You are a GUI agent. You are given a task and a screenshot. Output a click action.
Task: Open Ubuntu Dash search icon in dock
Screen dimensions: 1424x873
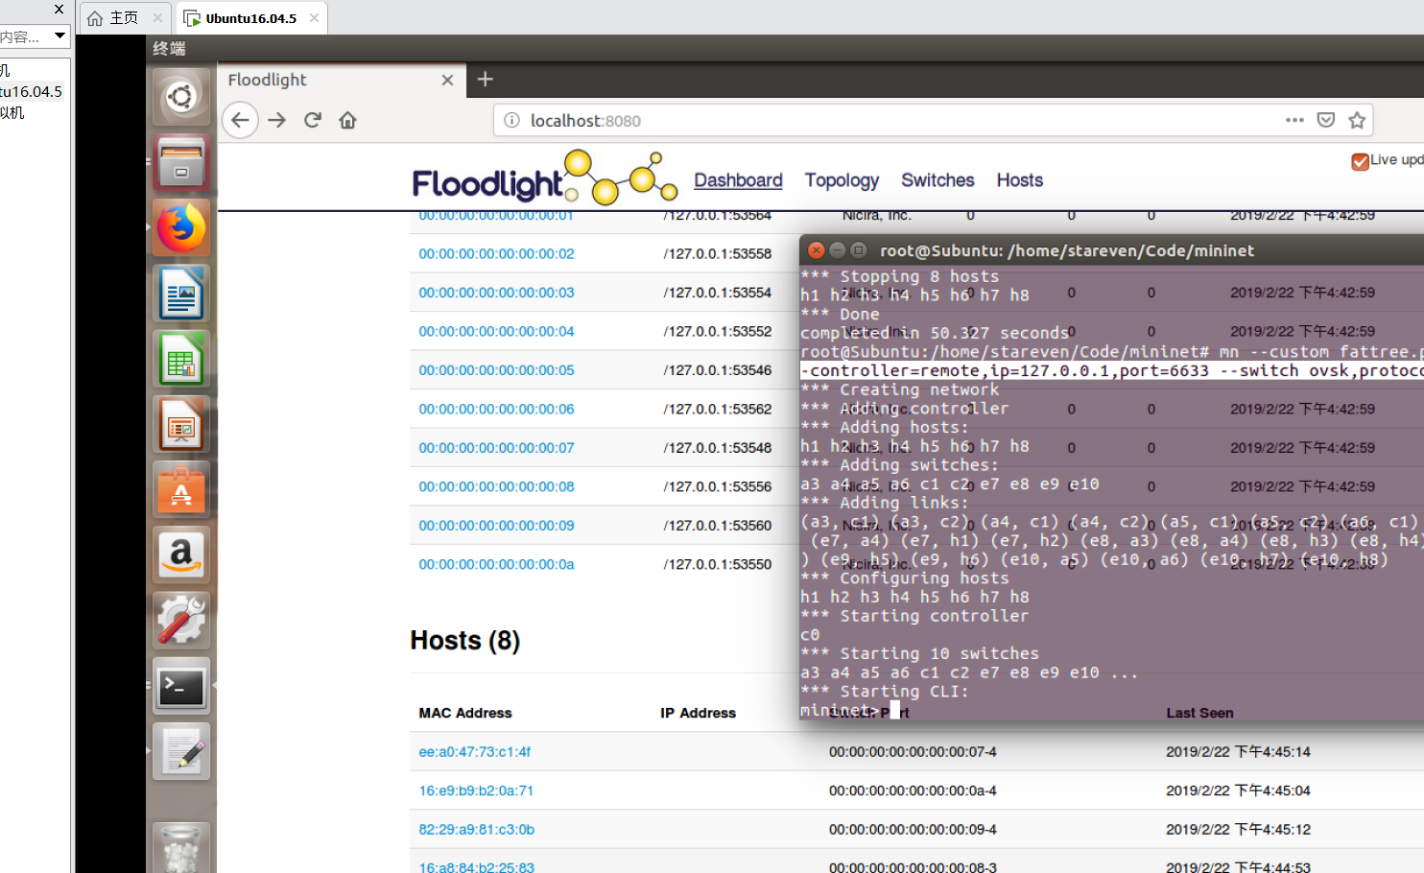pos(180,97)
